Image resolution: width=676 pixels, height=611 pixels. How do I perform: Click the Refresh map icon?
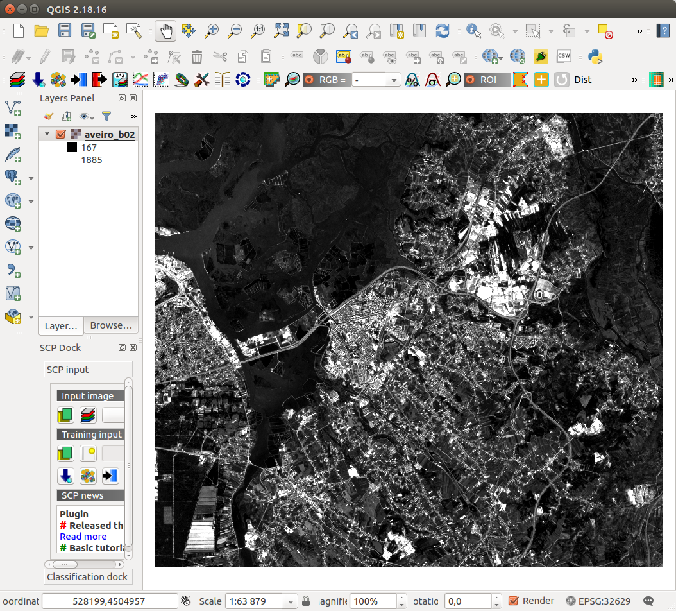pyautogui.click(x=443, y=30)
